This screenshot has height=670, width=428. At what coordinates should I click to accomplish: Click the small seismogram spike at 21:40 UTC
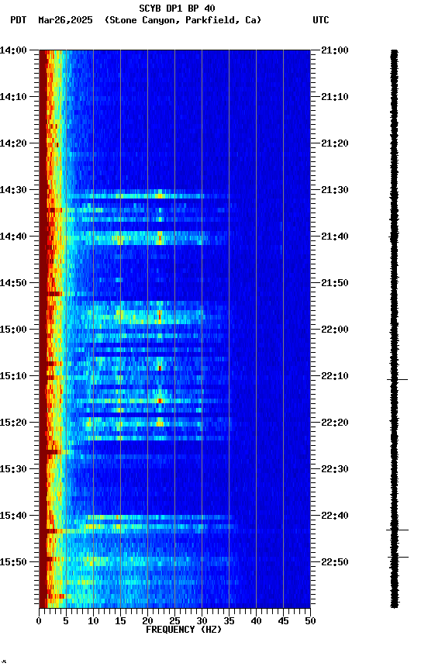click(x=394, y=237)
